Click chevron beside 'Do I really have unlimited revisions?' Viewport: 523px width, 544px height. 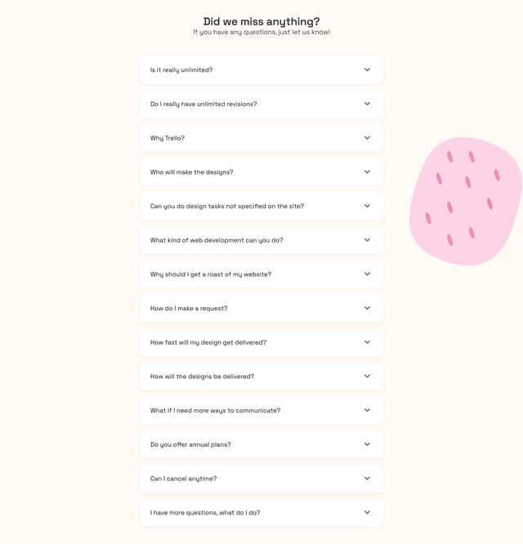[x=367, y=104]
